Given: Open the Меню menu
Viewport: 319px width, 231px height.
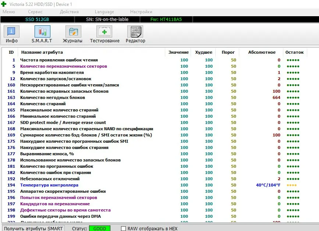Looking at the screenshot, I should coord(9,12).
